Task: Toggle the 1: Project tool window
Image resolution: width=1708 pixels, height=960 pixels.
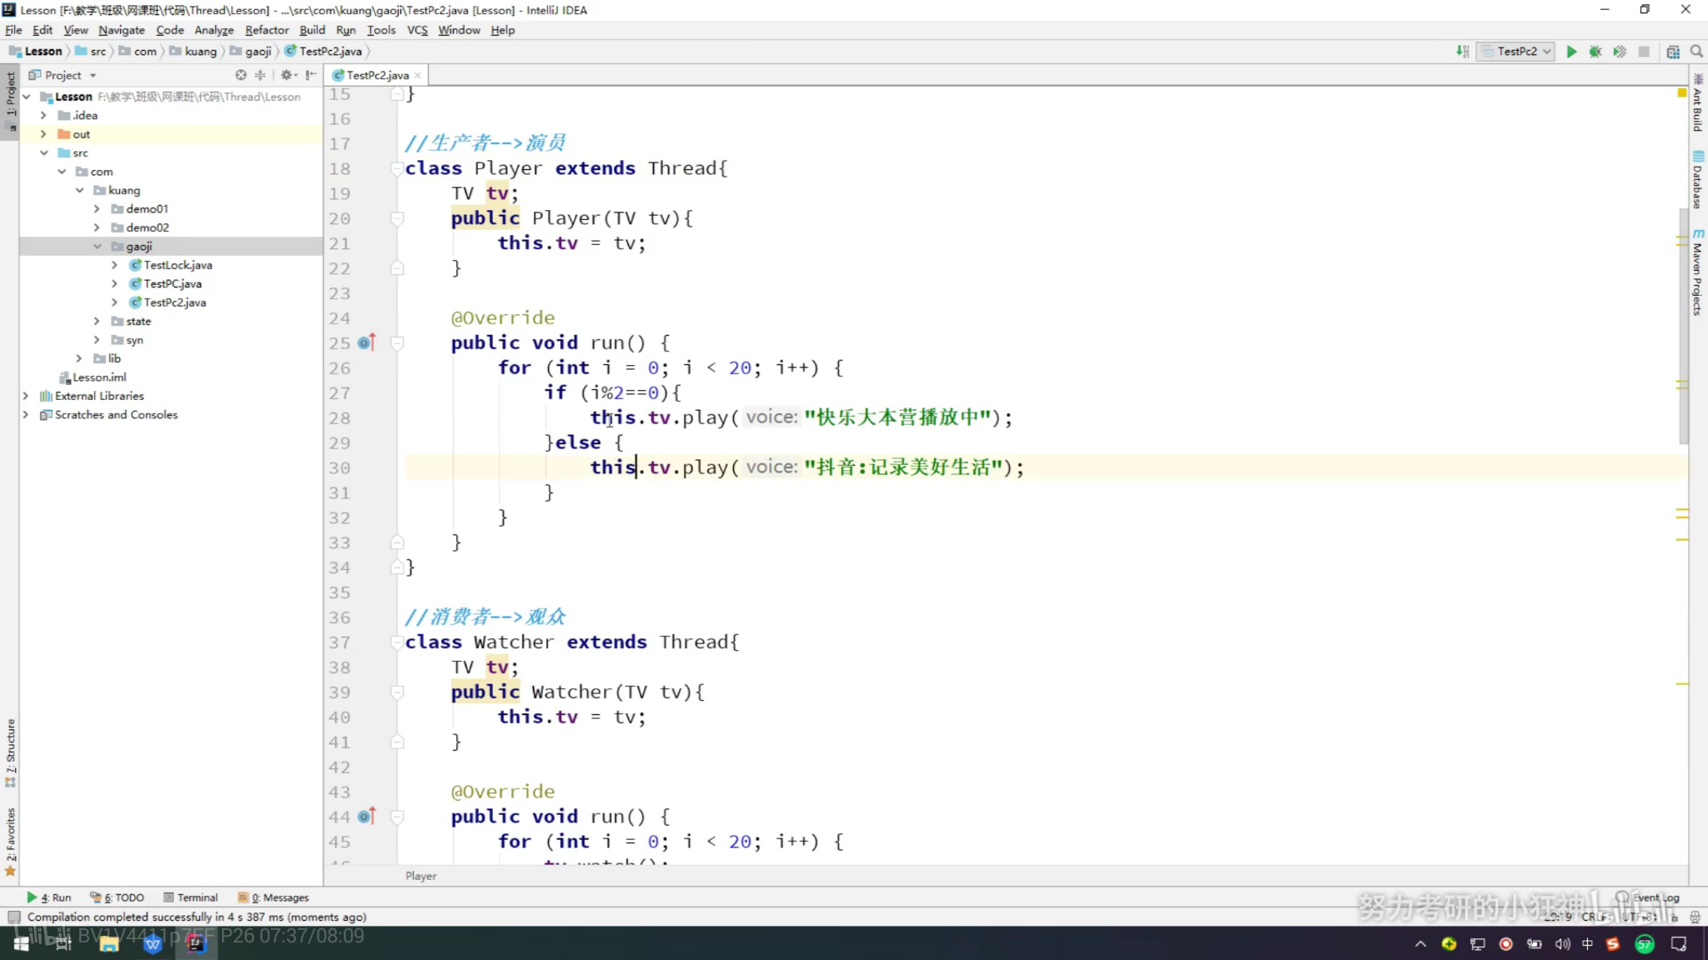Action: [10, 102]
